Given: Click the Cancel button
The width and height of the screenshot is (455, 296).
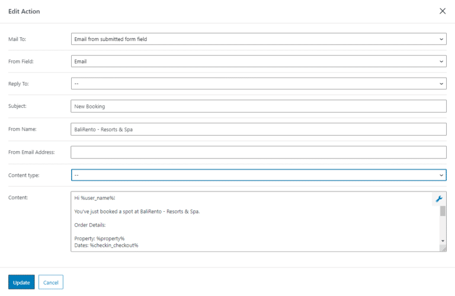Looking at the screenshot, I should coord(51,282).
